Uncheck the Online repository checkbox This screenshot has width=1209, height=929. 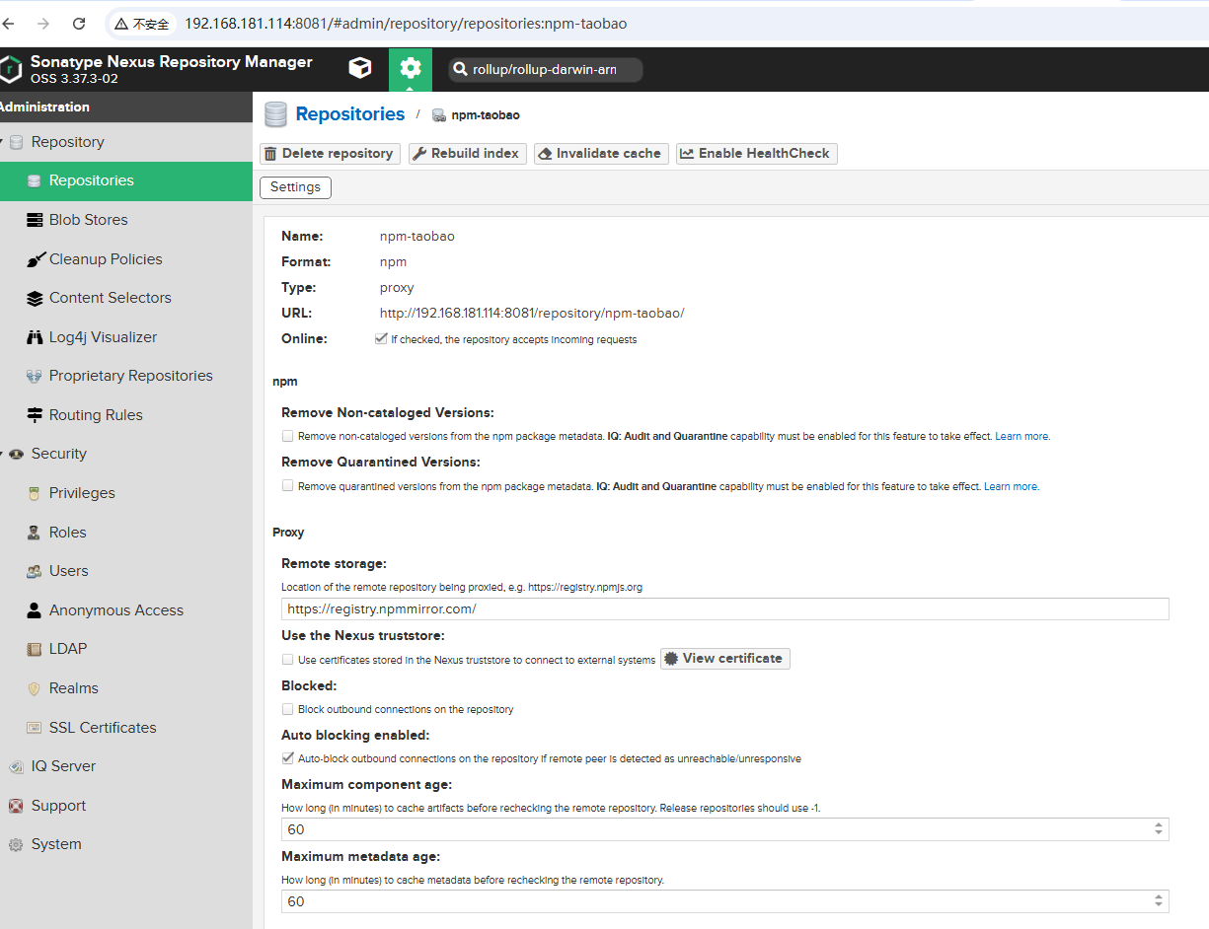381,338
